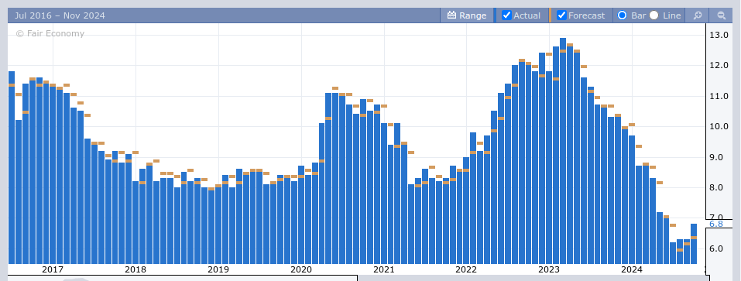Click the first bar at the left end of the chart
This screenshot has height=281, width=741.
coord(12,167)
